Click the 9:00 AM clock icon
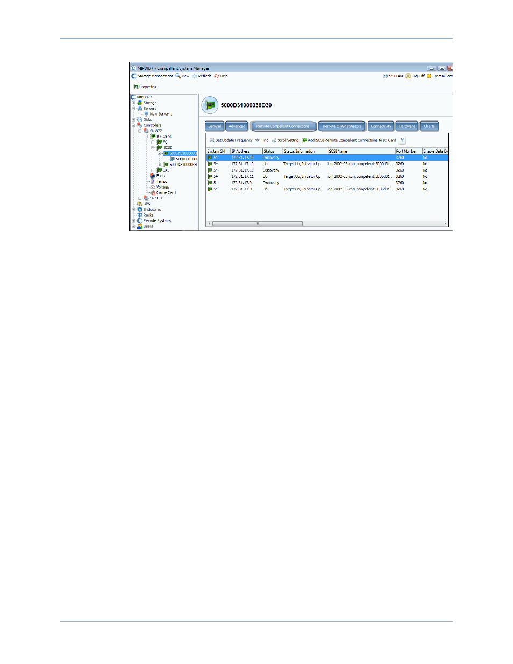The height and width of the screenshot is (664, 513). 385,76
